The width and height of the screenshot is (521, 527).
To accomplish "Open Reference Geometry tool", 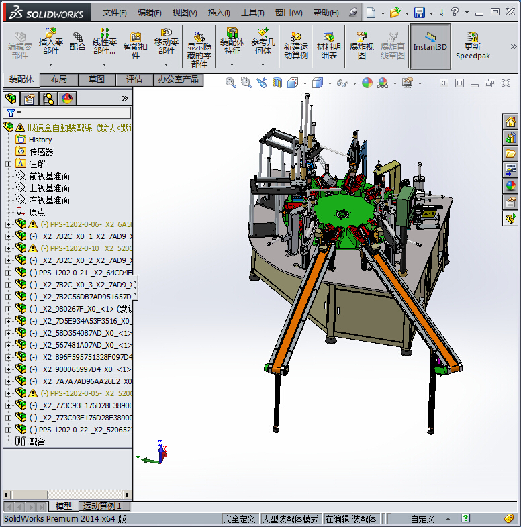I will click(263, 42).
